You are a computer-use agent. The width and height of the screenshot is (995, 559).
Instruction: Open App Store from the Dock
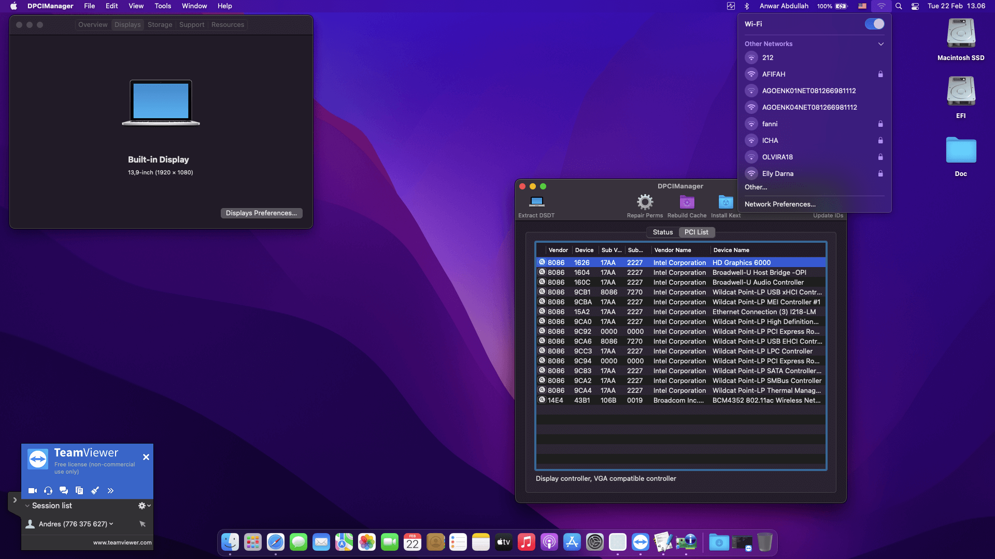pyautogui.click(x=572, y=542)
